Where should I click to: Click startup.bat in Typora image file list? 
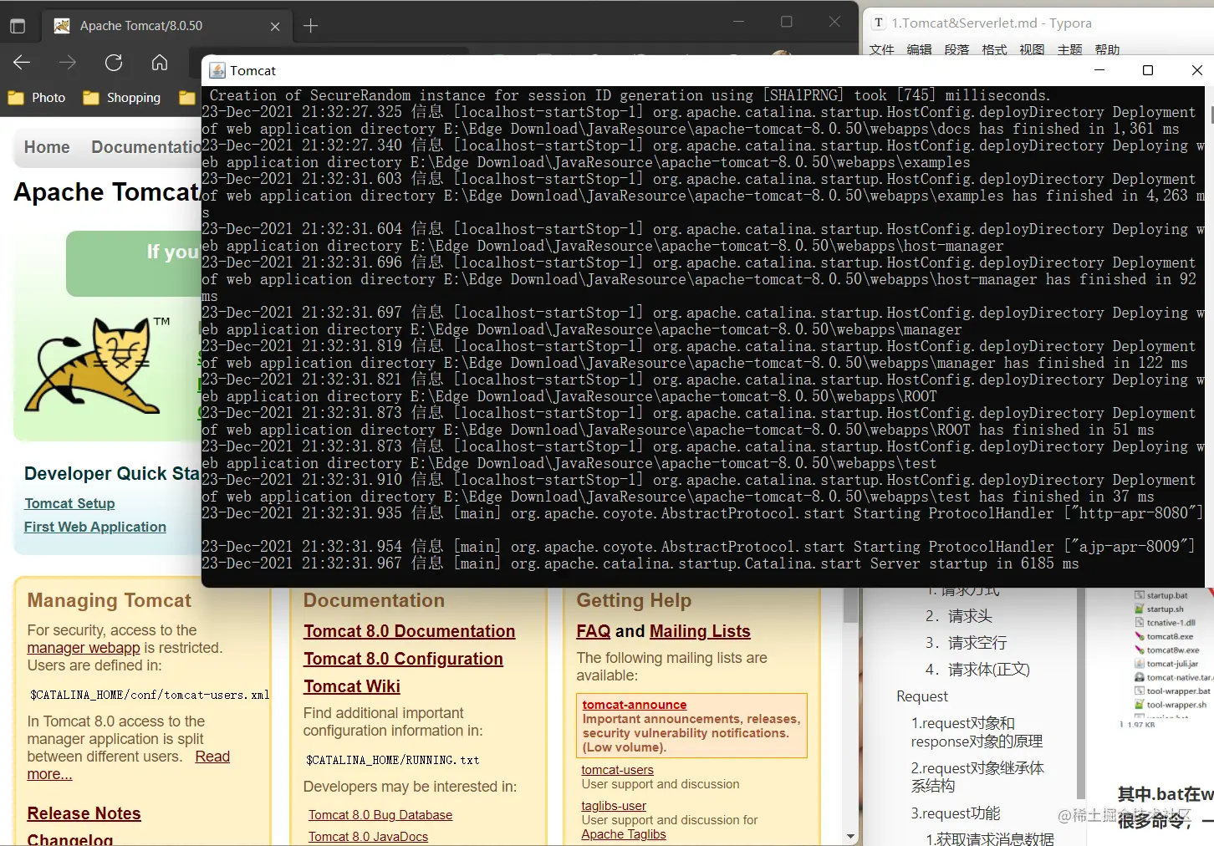tap(1161, 595)
